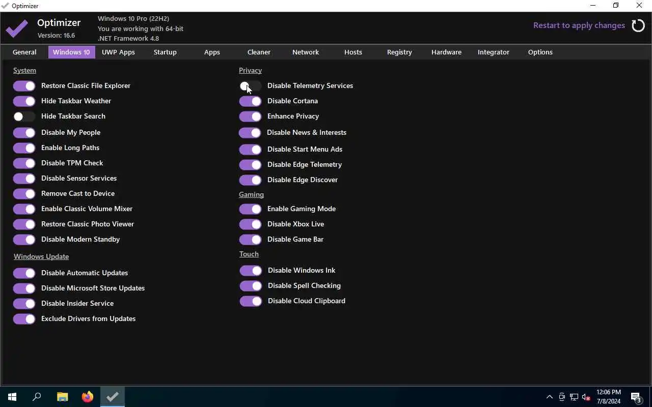Toggle Disable Spell Checking switch
This screenshot has width=652, height=407.
(x=251, y=286)
